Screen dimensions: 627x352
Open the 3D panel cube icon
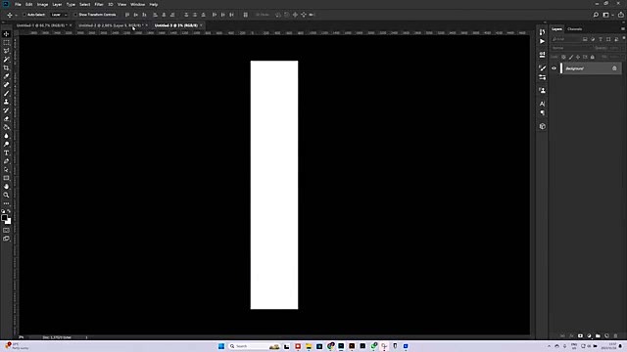point(542,126)
